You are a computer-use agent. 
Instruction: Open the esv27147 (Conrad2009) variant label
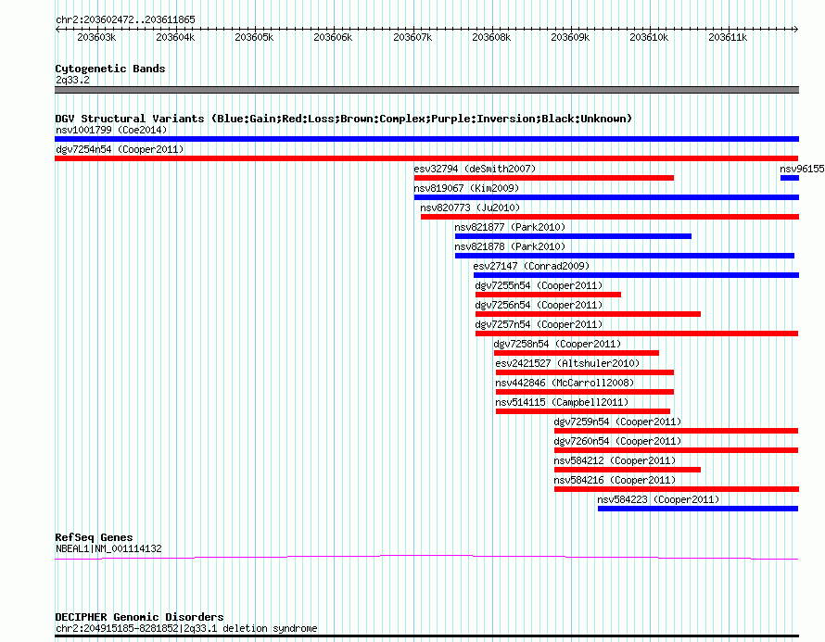click(x=531, y=266)
